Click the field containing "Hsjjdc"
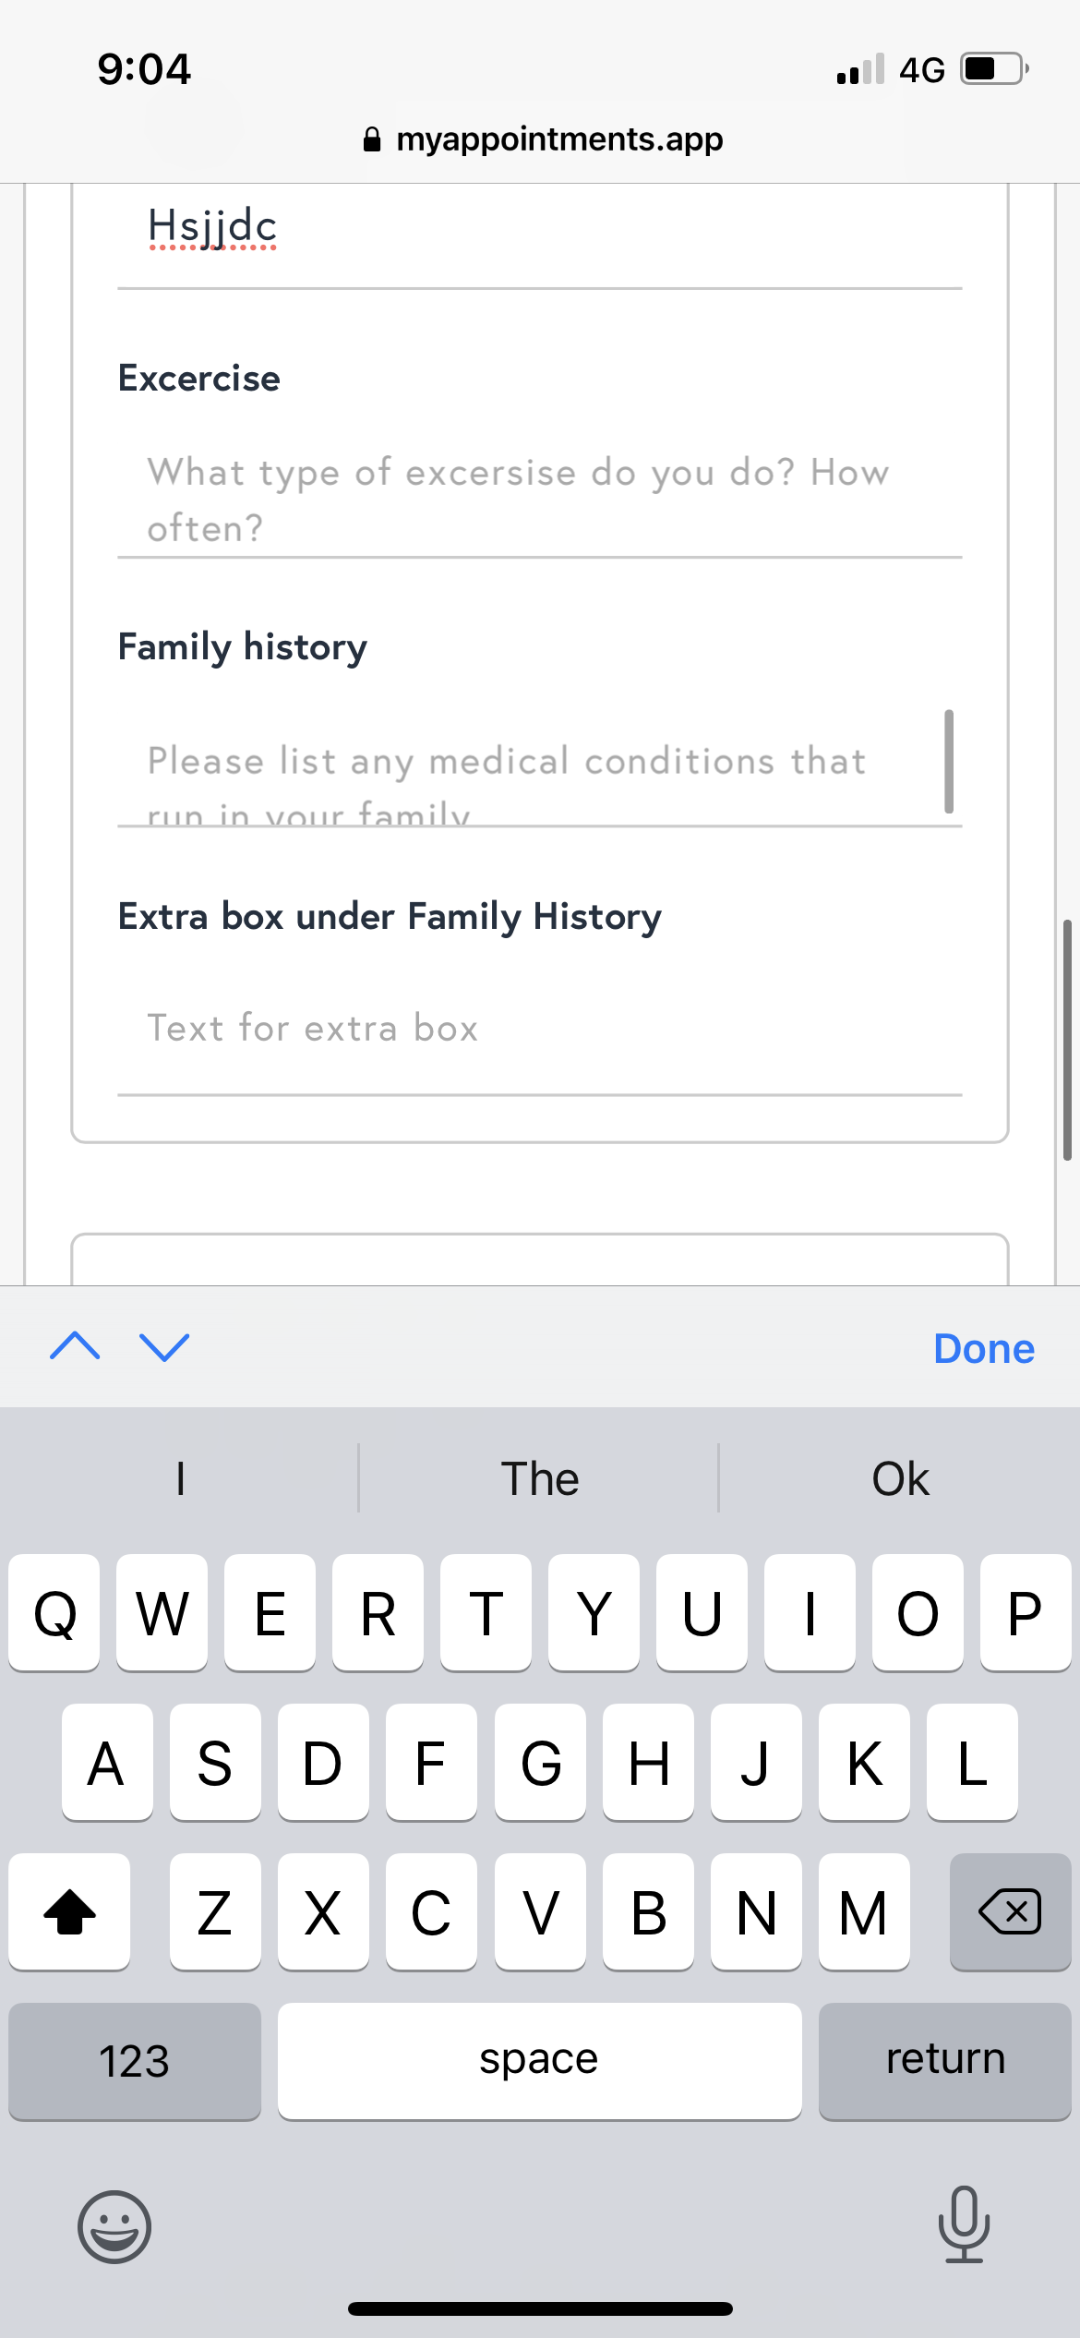The height and width of the screenshot is (2338, 1080). tap(539, 229)
